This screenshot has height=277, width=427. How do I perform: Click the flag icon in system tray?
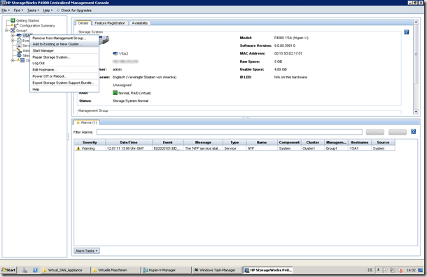click(385, 270)
